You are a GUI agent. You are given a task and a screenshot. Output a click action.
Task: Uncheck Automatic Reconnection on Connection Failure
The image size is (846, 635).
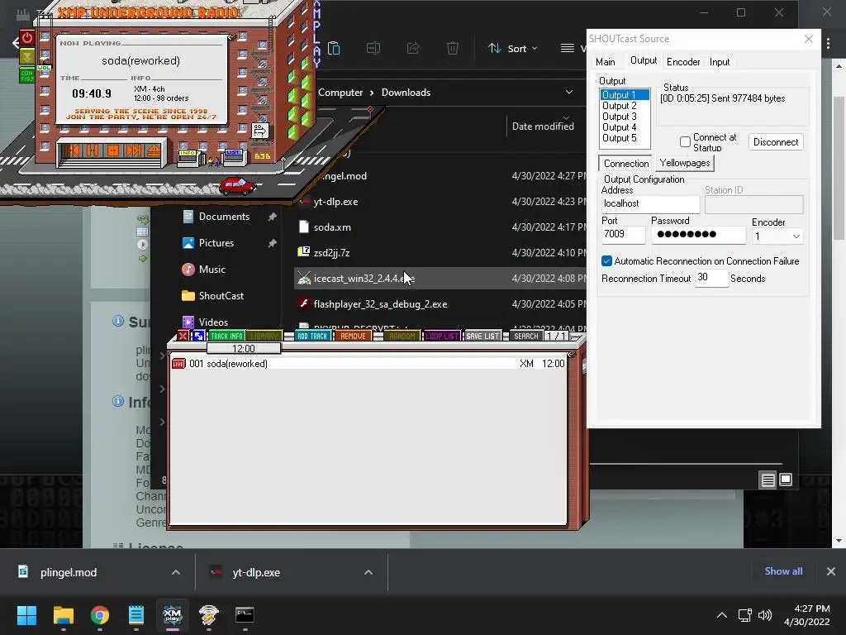[x=606, y=261]
